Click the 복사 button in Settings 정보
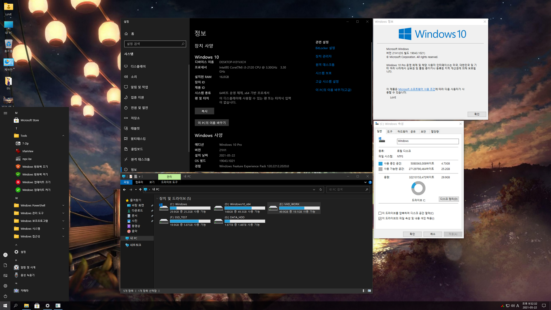Image resolution: width=551 pixels, height=310 pixels. [x=204, y=111]
